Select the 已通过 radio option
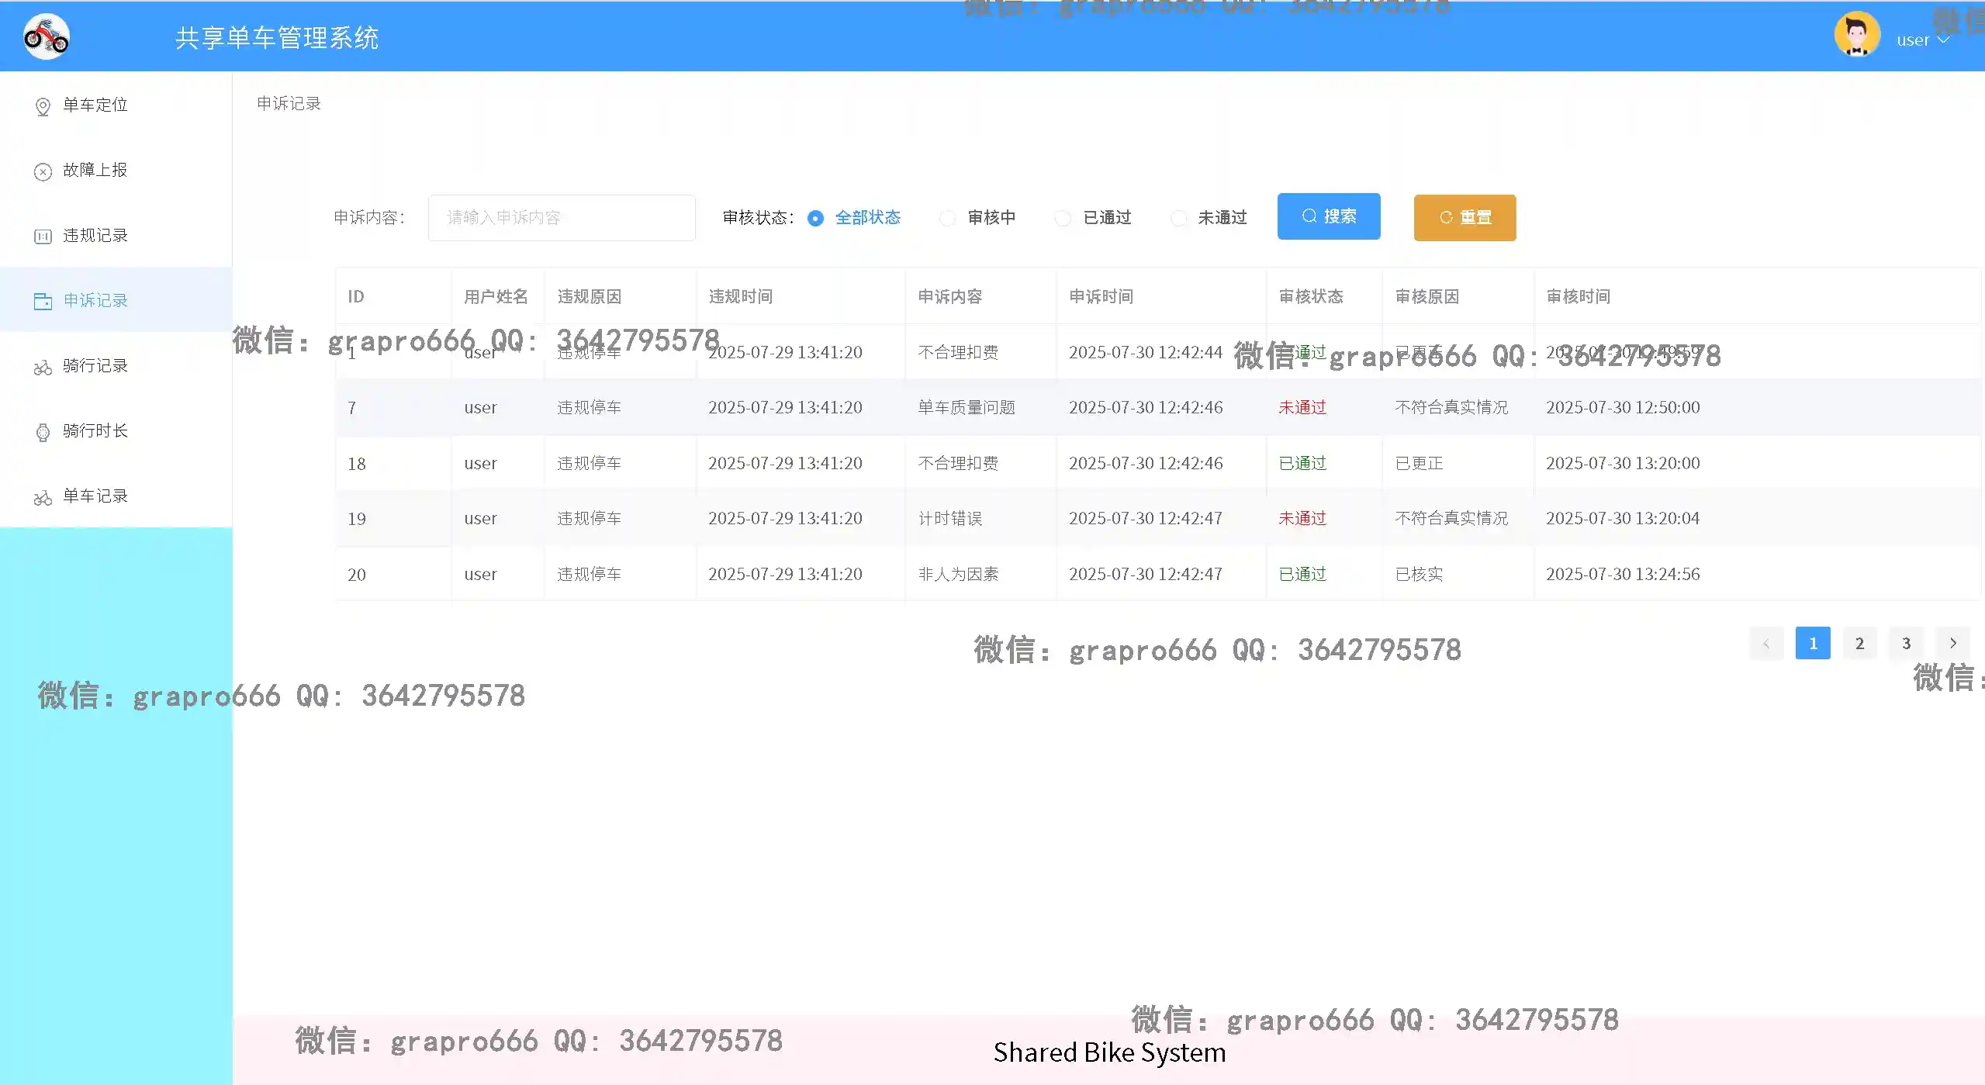This screenshot has width=1985, height=1085. 1063,218
